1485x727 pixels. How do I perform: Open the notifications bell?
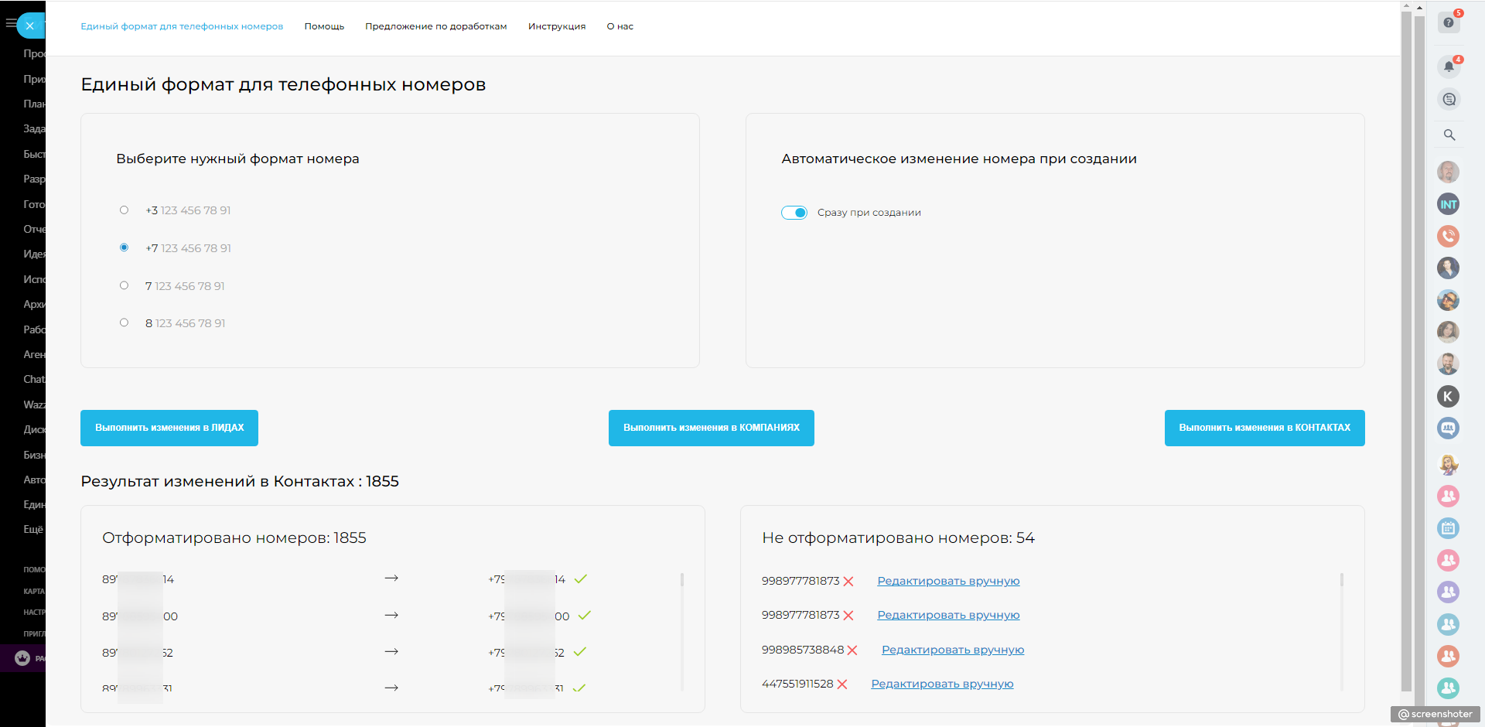(x=1449, y=67)
